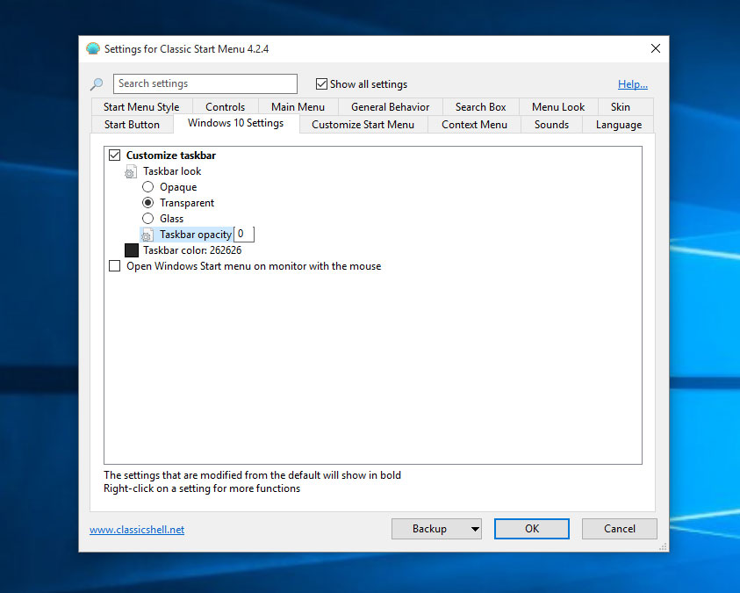740x593 pixels.
Task: Open the Sounds tab
Action: pyautogui.click(x=551, y=125)
